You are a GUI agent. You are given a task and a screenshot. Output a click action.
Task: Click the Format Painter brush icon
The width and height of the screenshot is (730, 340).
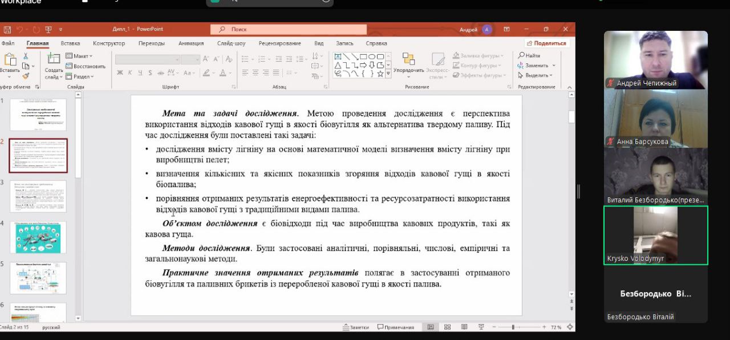[x=26, y=75]
